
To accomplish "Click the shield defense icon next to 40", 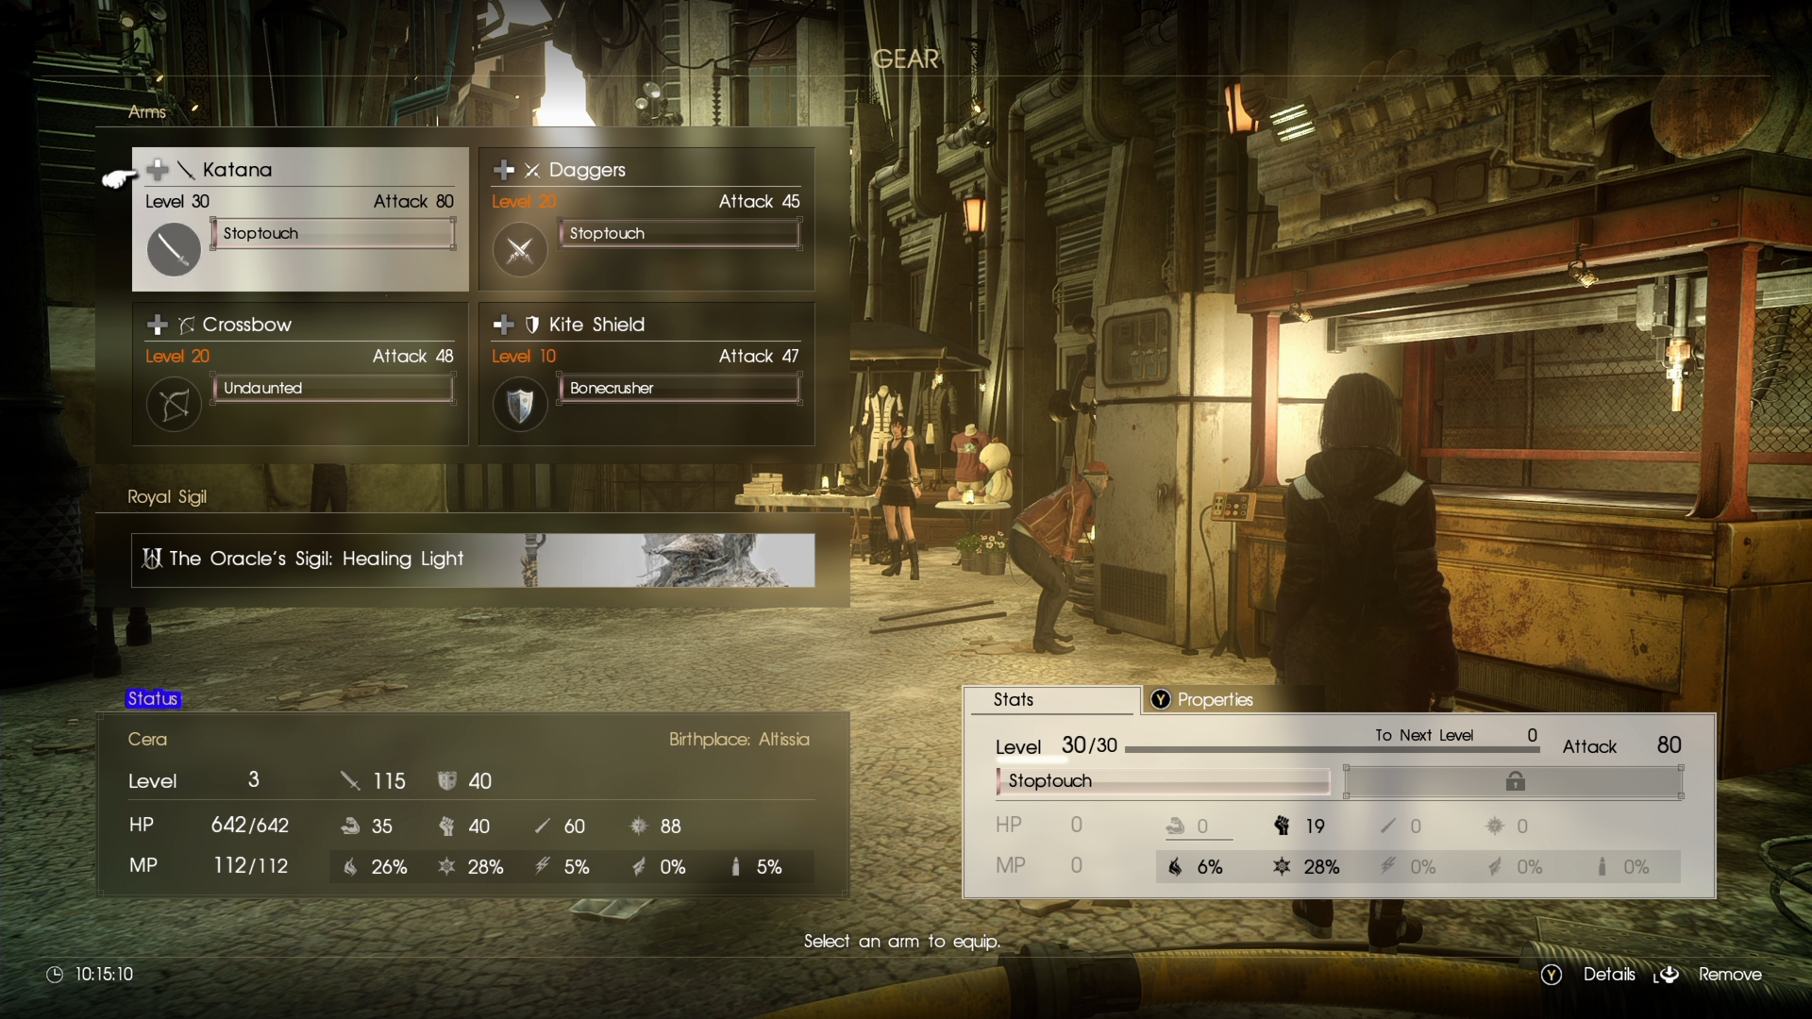I will 446,780.
